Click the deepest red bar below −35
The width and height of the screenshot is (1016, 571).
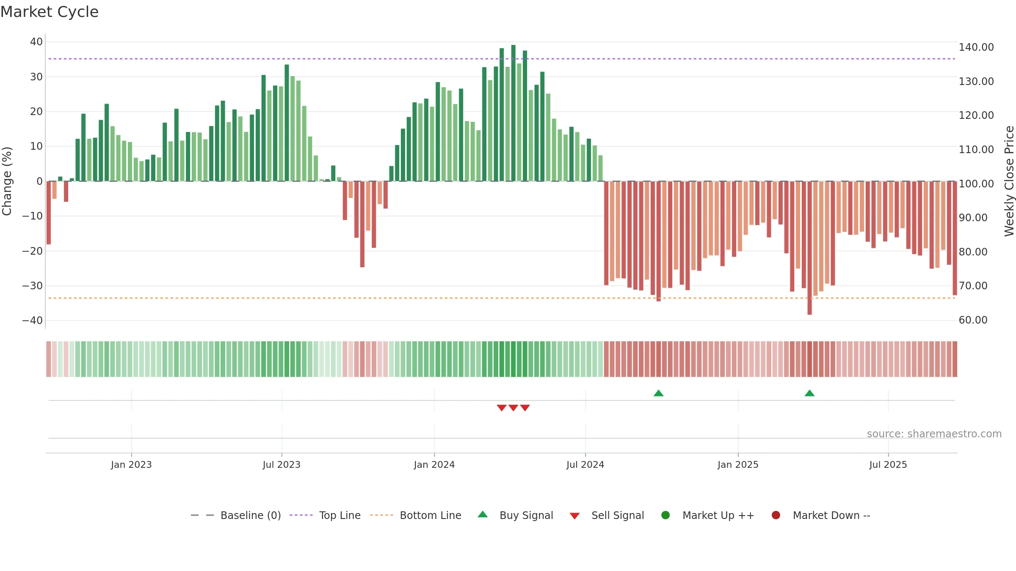(x=810, y=248)
